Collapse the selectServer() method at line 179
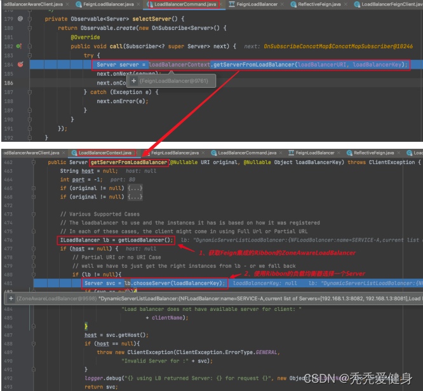This screenshot has width=423, height=391. [30, 19]
